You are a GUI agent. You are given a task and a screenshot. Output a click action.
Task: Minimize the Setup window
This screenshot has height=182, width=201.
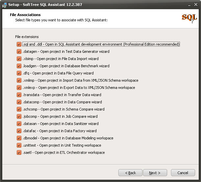[189, 5]
